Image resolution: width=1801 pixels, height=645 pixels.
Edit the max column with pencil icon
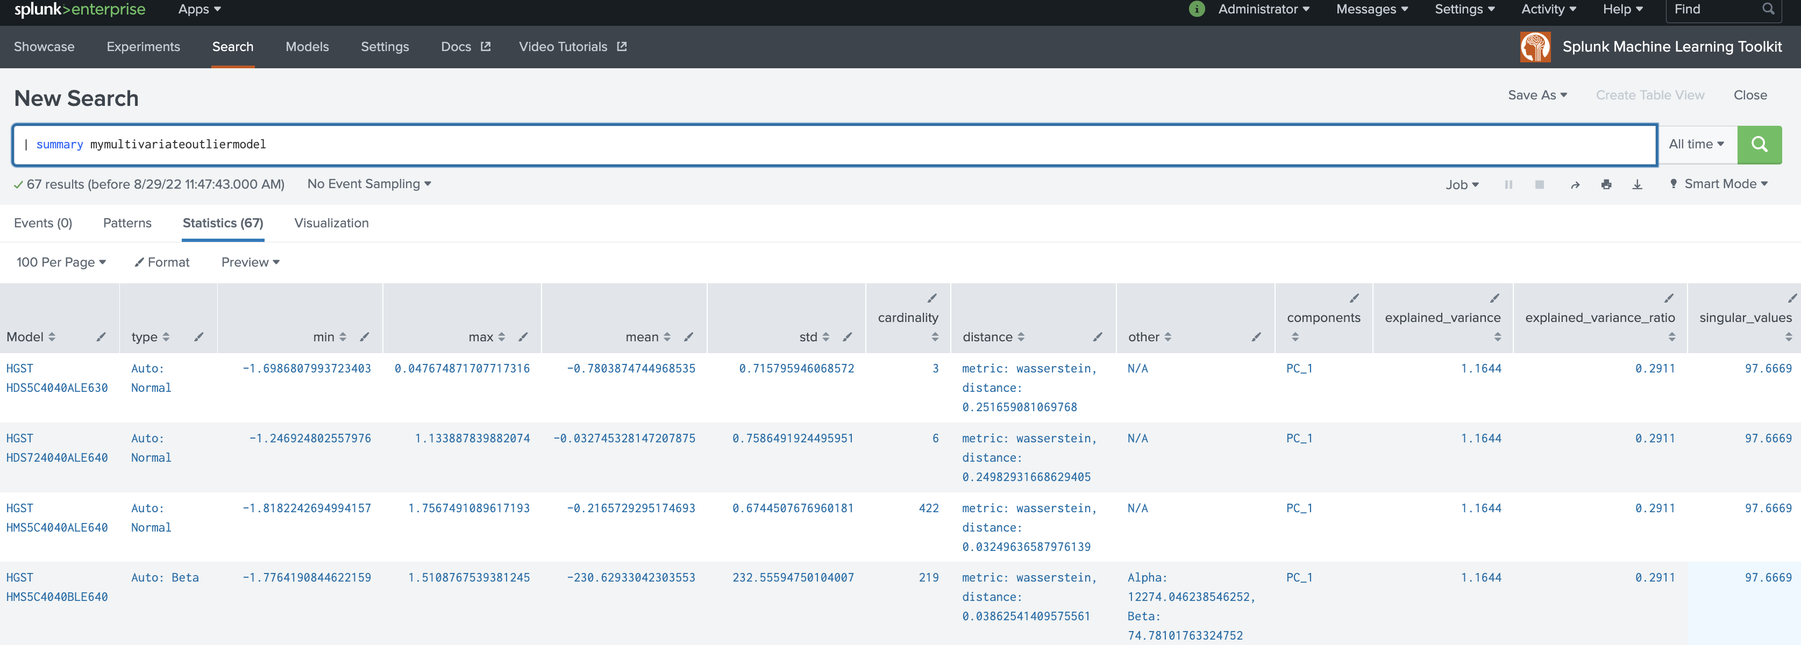(523, 337)
